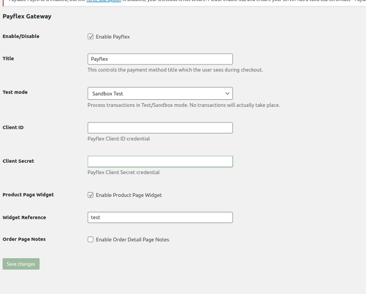This screenshot has width=366, height=294.
Task: Open the force SSL option link
Action: (104, 1)
